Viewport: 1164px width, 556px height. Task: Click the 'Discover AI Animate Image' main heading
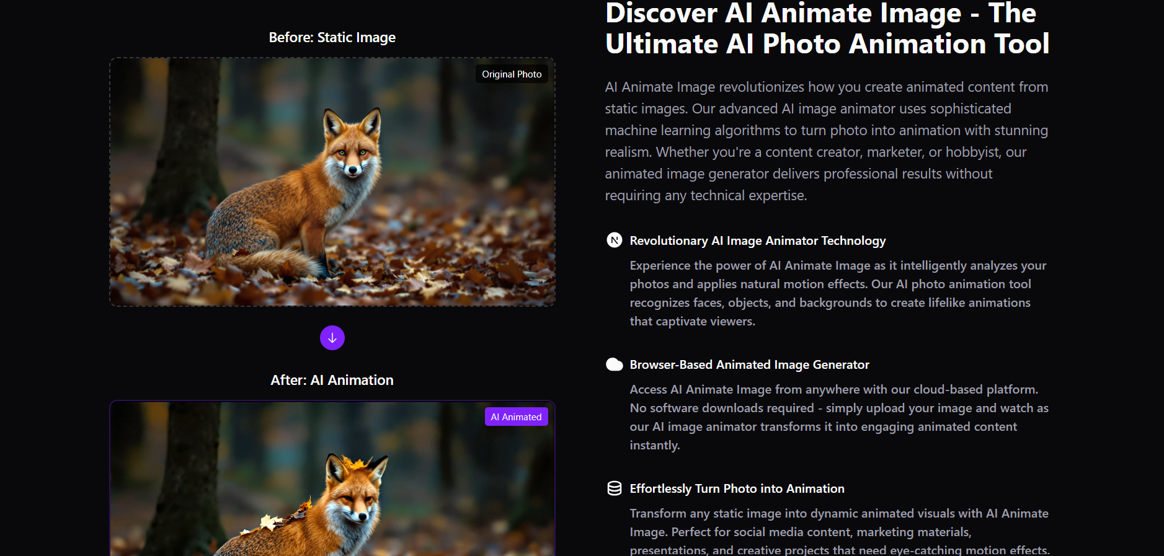pyautogui.click(x=827, y=29)
